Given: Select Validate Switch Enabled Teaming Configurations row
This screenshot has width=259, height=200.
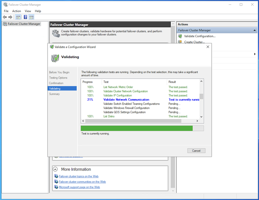Looking at the screenshot, I should click(x=140, y=104).
